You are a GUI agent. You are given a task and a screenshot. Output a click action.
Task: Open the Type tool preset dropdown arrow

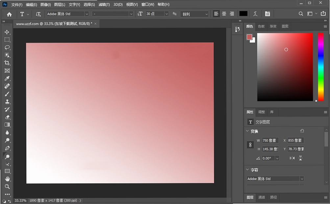(x=28, y=14)
